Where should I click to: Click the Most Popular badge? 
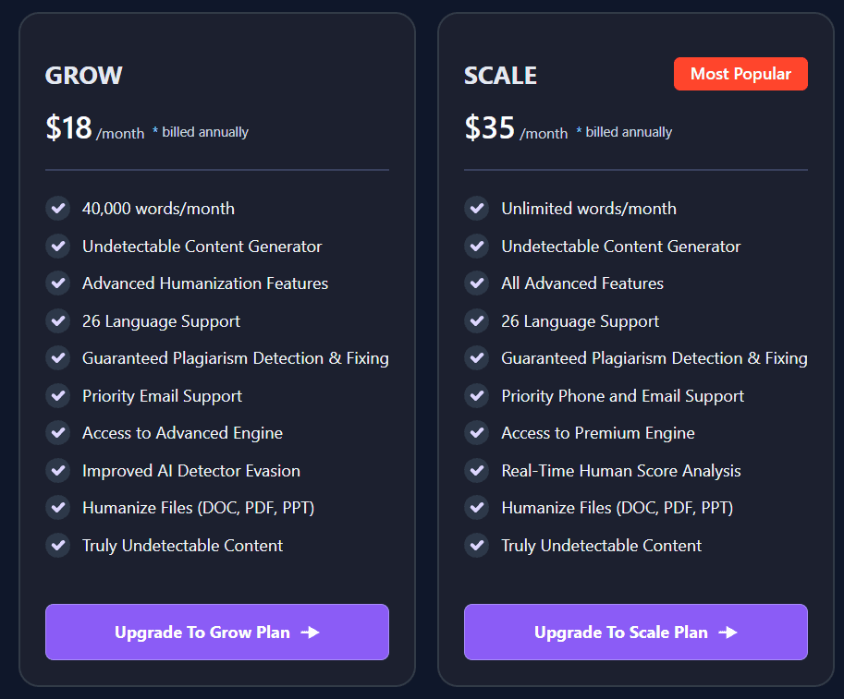pos(740,74)
